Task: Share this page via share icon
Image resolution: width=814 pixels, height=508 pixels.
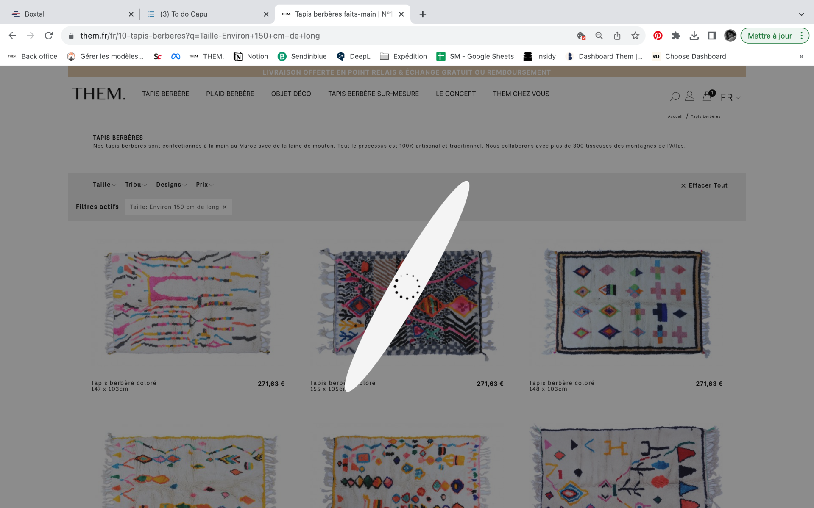Action: pos(617,36)
